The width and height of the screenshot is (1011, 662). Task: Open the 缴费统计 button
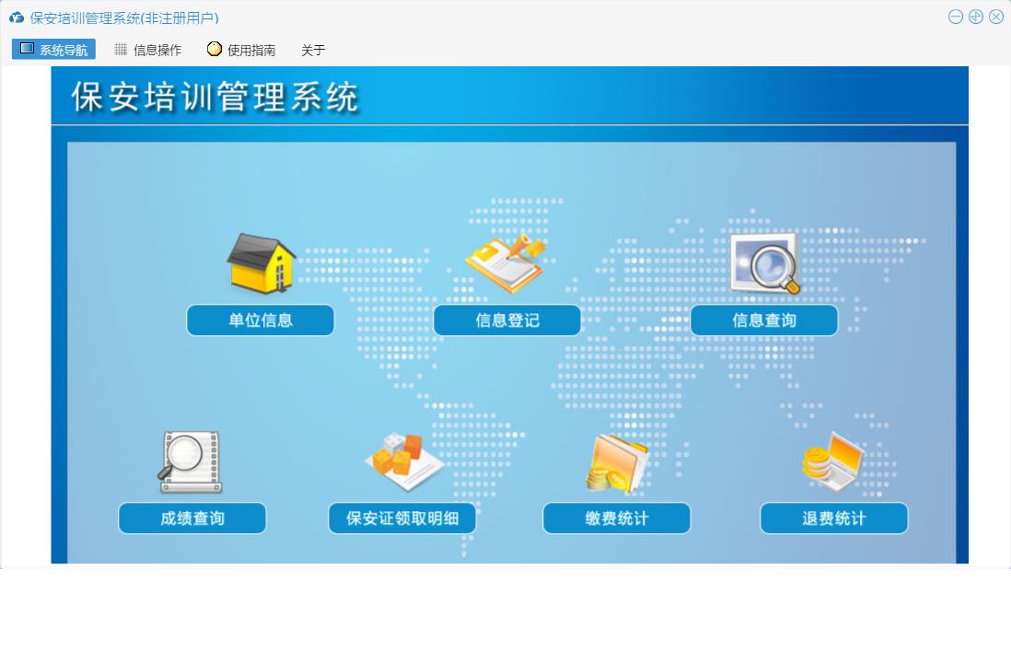(617, 518)
